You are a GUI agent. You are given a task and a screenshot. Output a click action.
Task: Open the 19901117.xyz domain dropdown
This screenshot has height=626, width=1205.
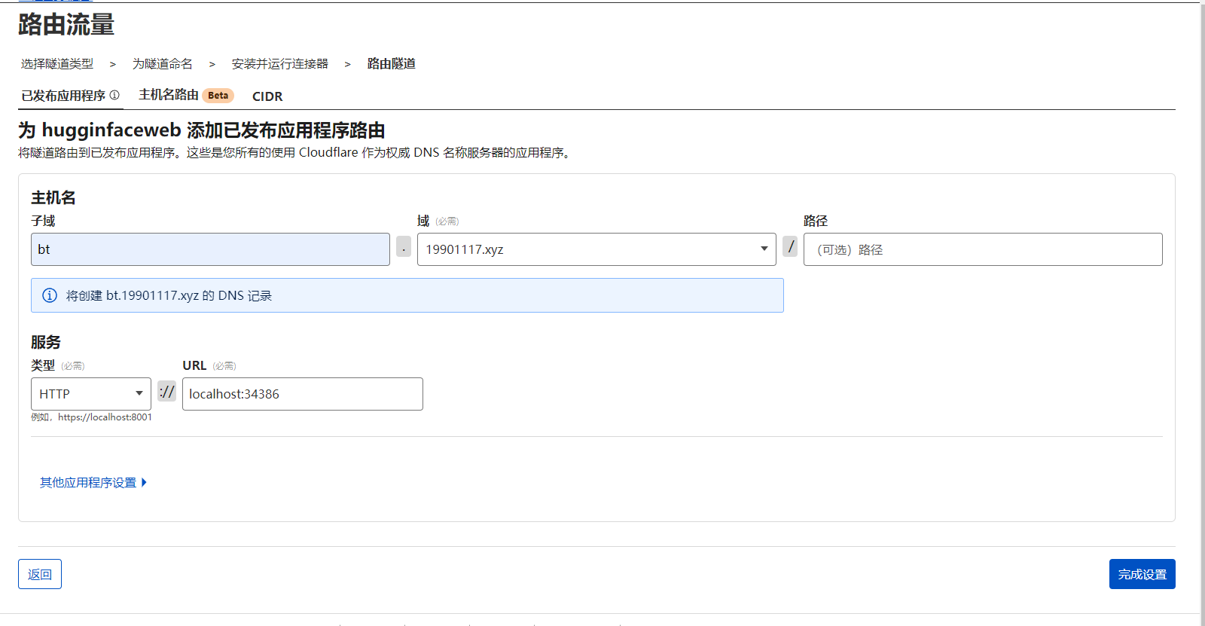pos(596,249)
